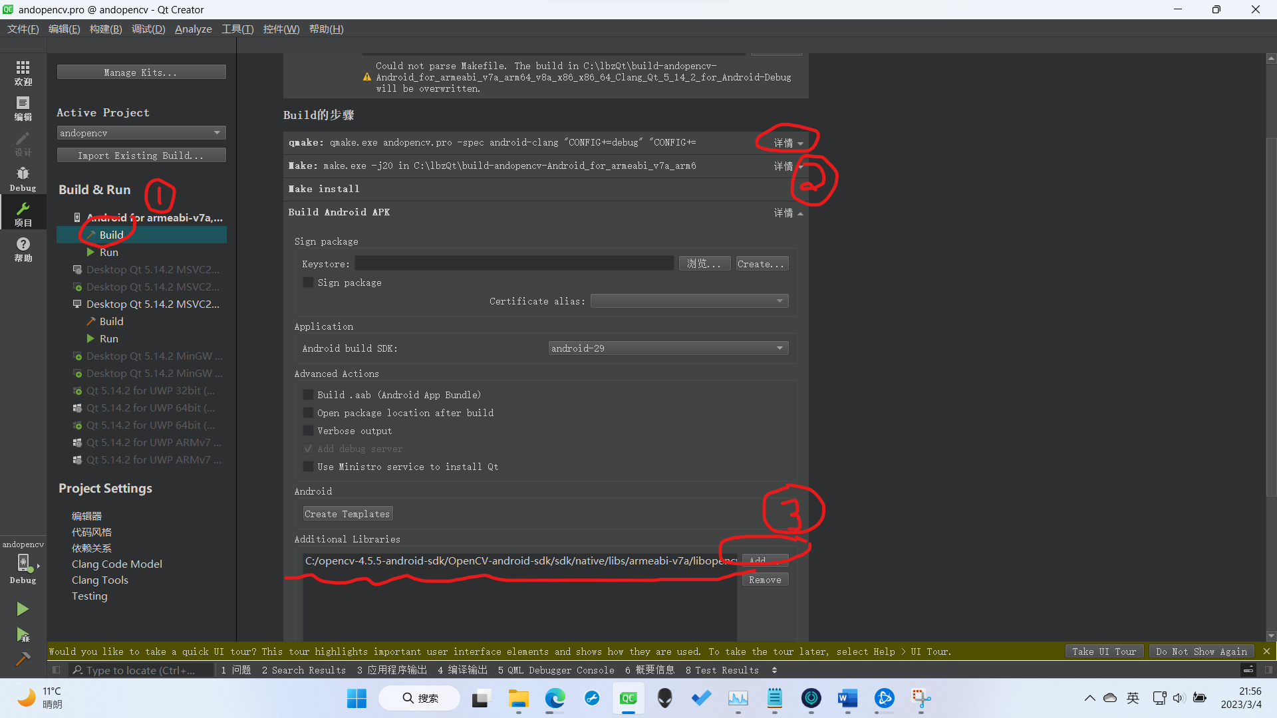This screenshot has height=718, width=1277.
Task: Open Android build SDK dropdown
Action: coord(668,348)
